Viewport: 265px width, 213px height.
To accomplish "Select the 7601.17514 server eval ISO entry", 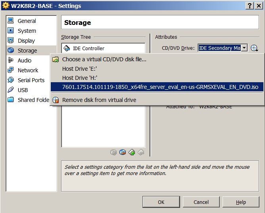I will [x=157, y=87].
